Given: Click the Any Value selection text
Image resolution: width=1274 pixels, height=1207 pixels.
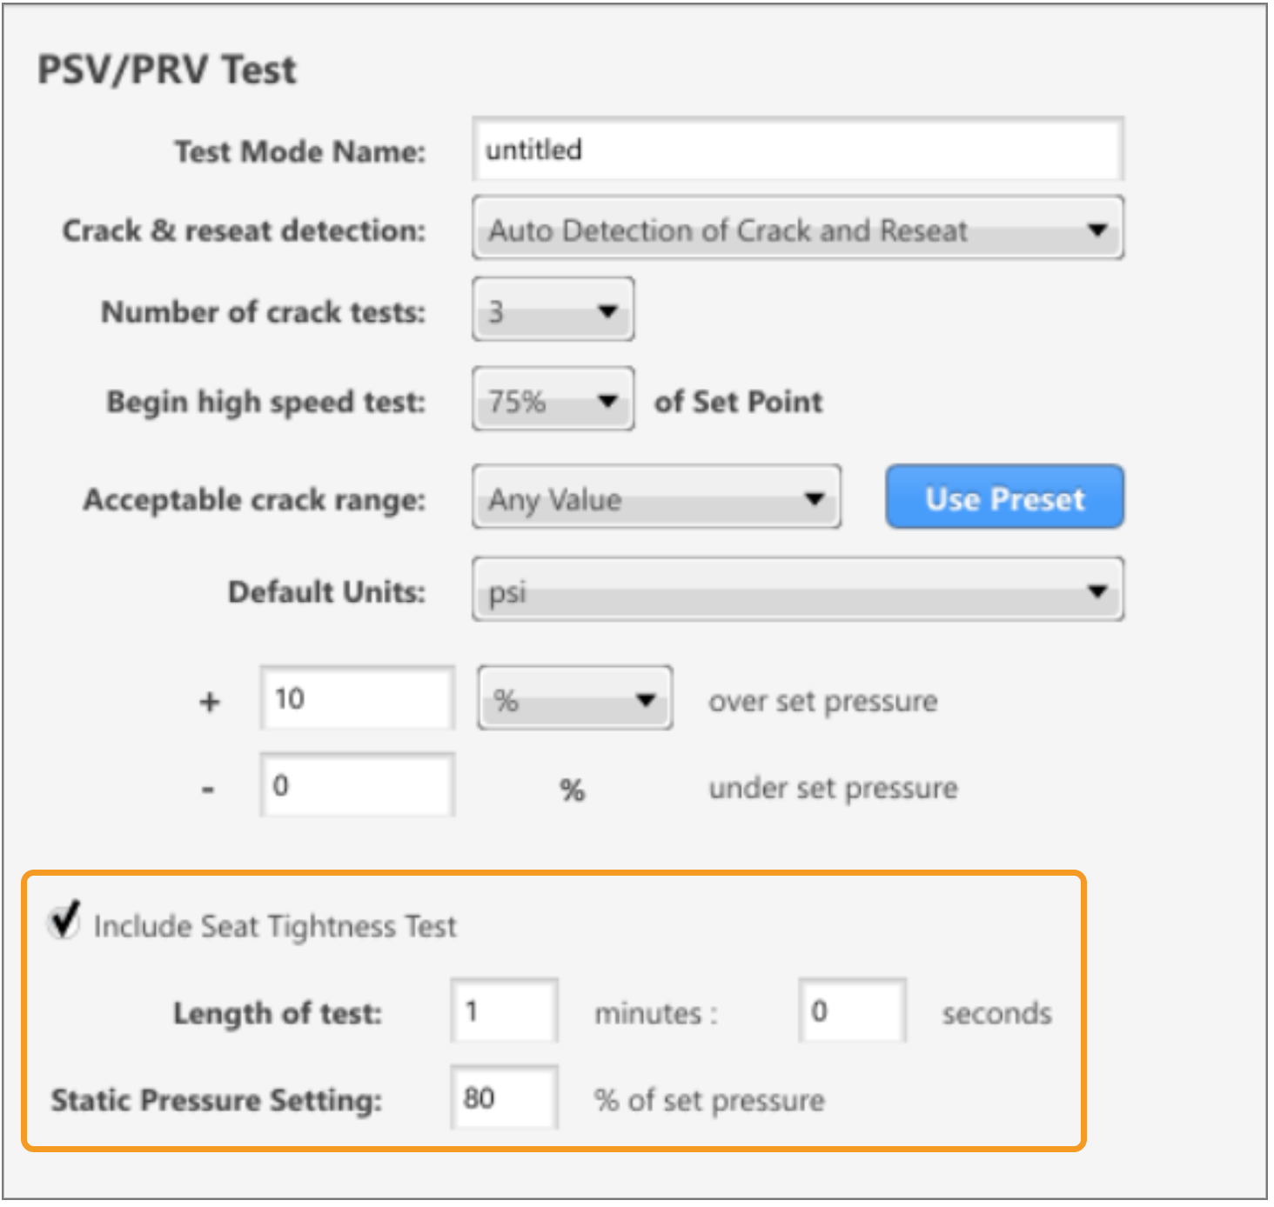Looking at the screenshot, I should (x=555, y=500).
